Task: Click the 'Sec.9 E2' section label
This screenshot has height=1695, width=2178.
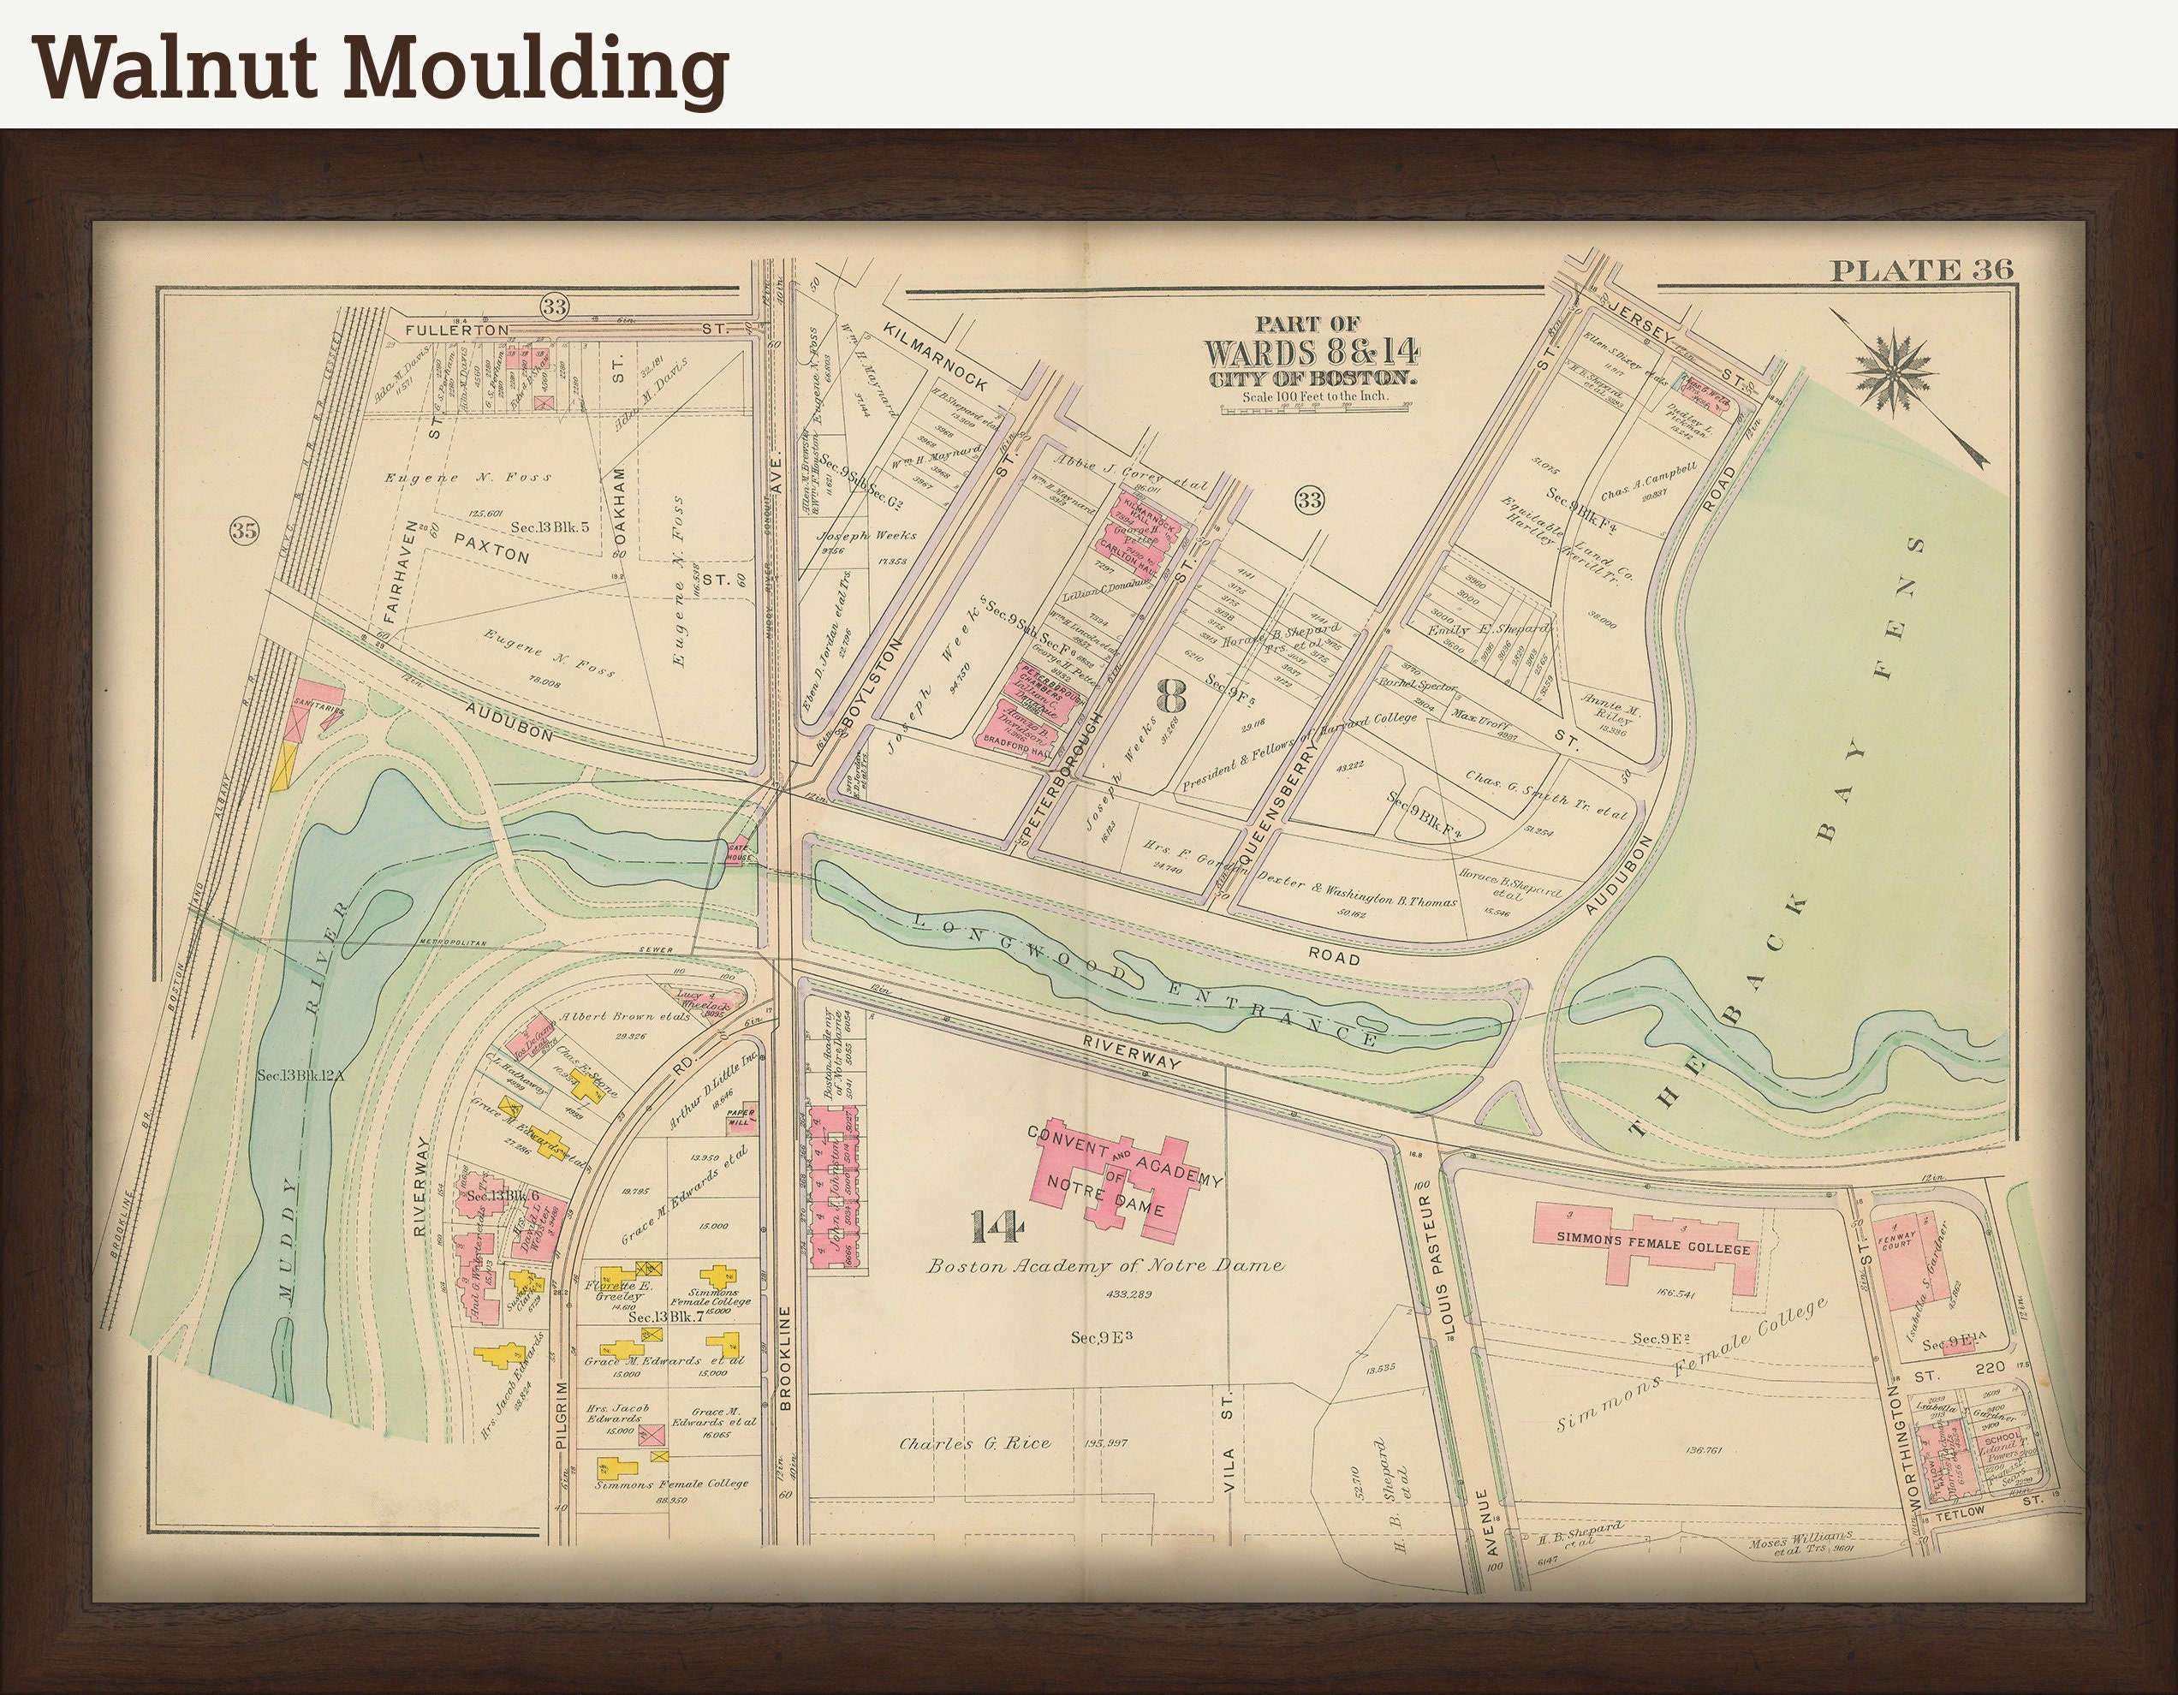Action: coord(1663,1338)
